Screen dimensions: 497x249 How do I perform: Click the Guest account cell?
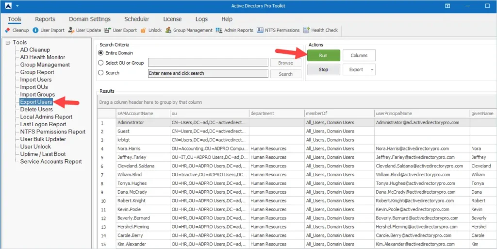[x=143, y=131]
